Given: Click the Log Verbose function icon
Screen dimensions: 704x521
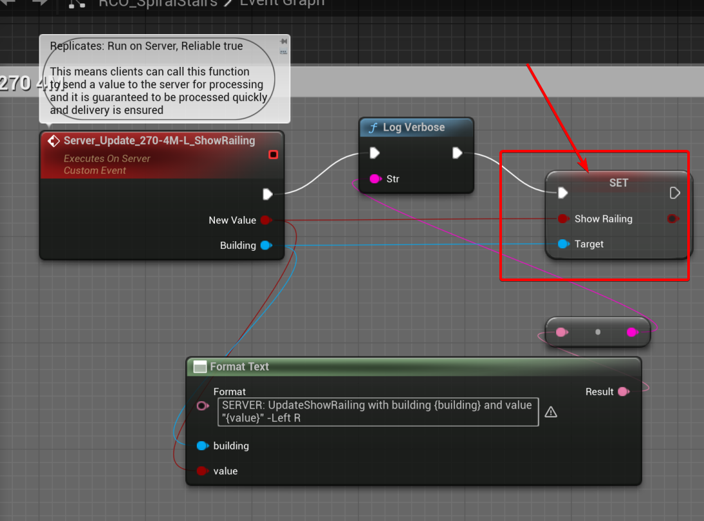Looking at the screenshot, I should pos(373,128).
